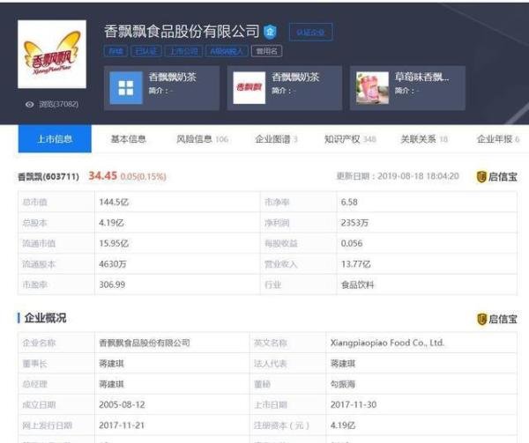This screenshot has height=443, width=529.
Task: Click the 启信宝 logo beside the update date
Action: coord(496,176)
